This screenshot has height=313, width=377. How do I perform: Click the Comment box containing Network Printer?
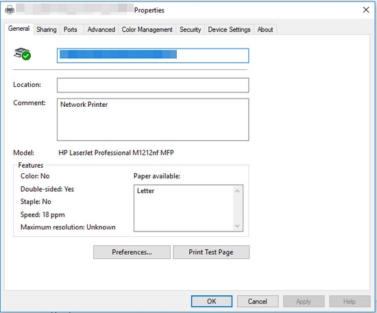[153, 120]
